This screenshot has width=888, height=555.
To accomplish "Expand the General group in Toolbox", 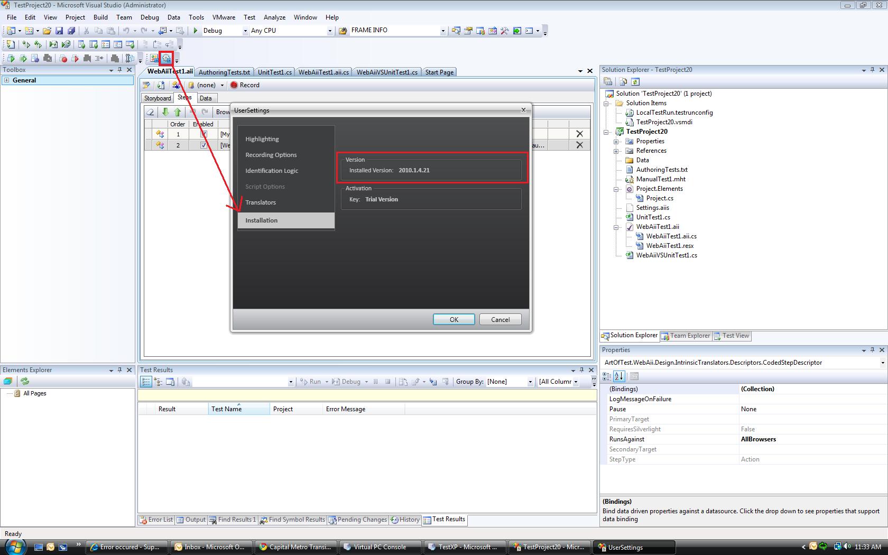I will click(x=7, y=80).
